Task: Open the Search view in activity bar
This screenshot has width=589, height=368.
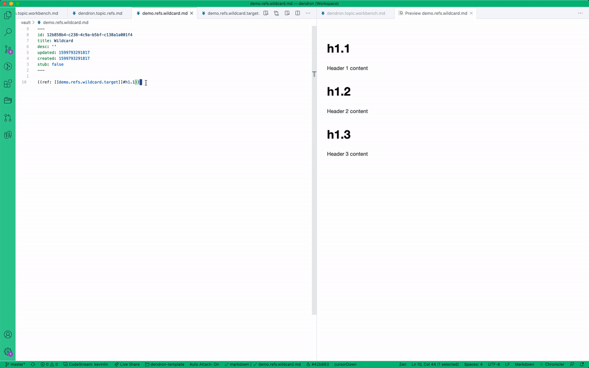Action: [8, 32]
